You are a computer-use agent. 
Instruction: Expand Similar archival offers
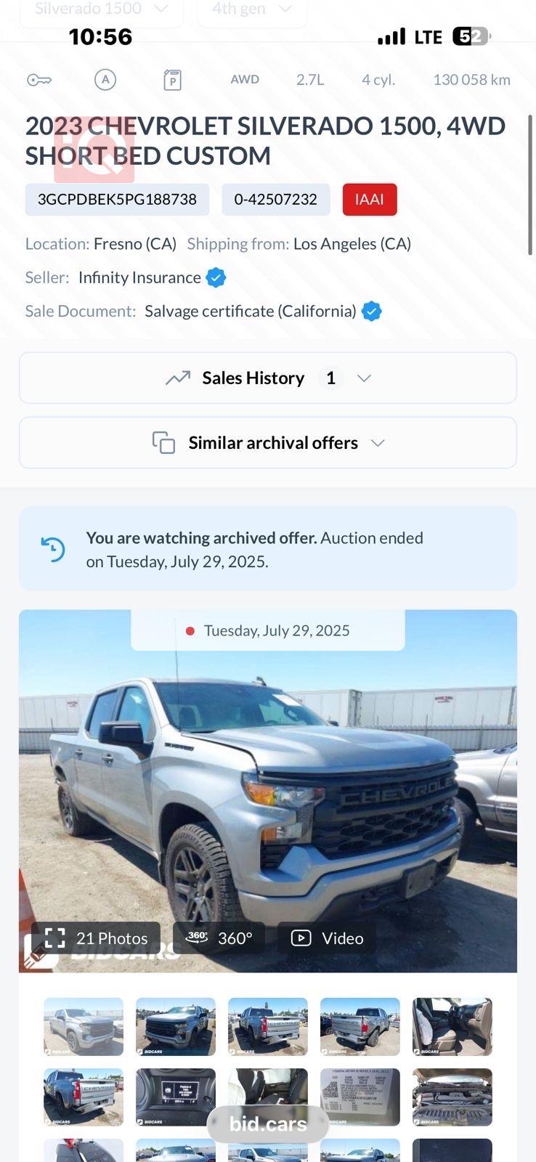267,442
